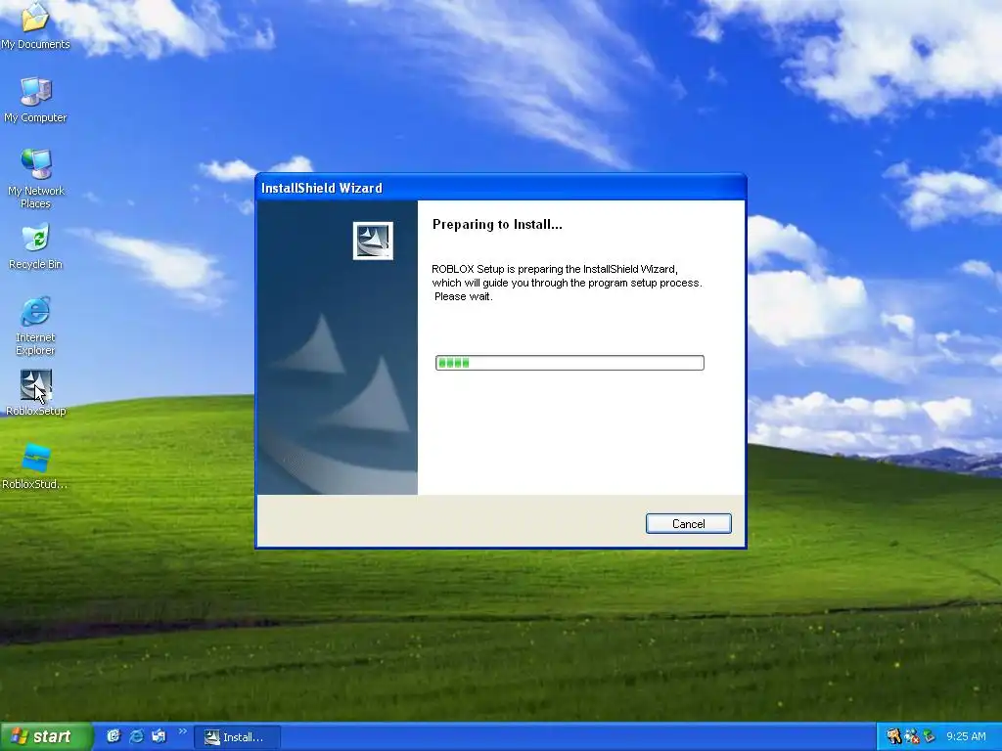Open the Start menu
1002x751 pixels.
45,736
